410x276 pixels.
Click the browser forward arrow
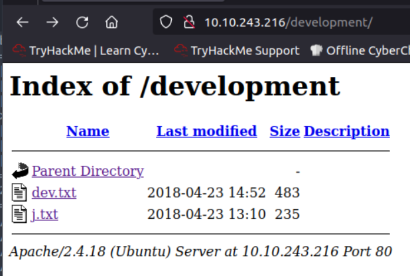pos(52,23)
